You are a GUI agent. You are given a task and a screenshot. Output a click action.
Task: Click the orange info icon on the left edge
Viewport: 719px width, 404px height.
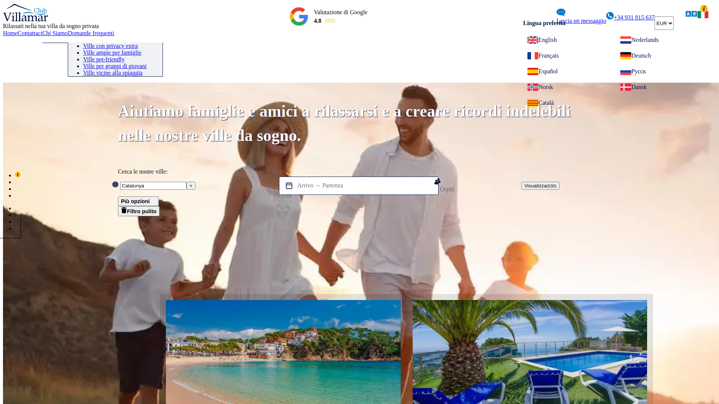18,175
